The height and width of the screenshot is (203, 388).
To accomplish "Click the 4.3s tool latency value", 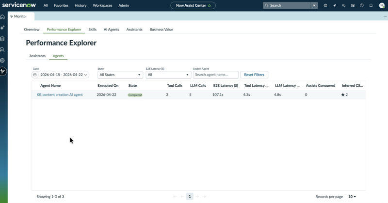I will pos(246,94).
